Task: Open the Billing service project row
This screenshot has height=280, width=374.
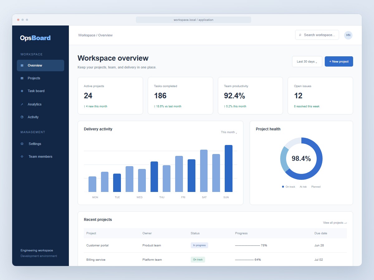Action: coord(215,259)
